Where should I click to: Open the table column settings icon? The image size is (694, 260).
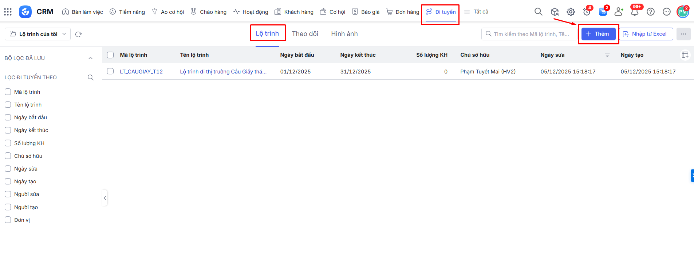[x=685, y=55]
